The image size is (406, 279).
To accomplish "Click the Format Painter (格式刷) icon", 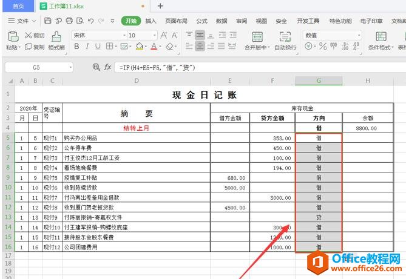I will click(56, 36).
